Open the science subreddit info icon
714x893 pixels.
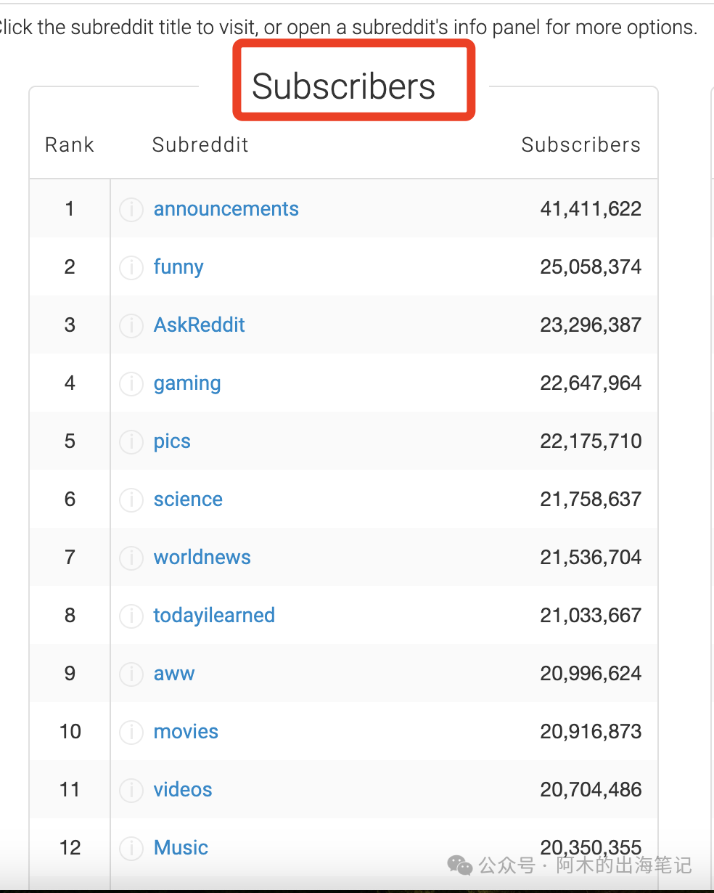click(x=131, y=500)
